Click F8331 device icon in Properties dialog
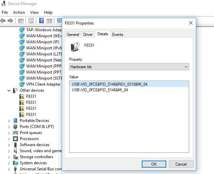Screen dimensions: 214x174 coord(75,47)
